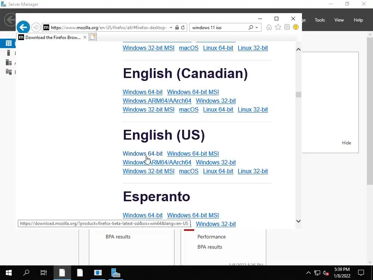Click the search box with windows 11 iso
The width and height of the screenshot is (373, 280).
[x=219, y=28]
